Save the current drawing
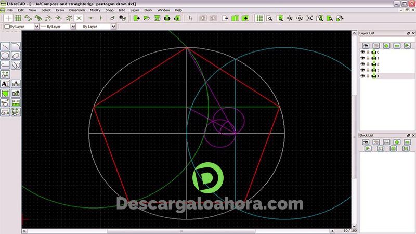The width and height of the screenshot is (416, 234). tap(157, 18)
